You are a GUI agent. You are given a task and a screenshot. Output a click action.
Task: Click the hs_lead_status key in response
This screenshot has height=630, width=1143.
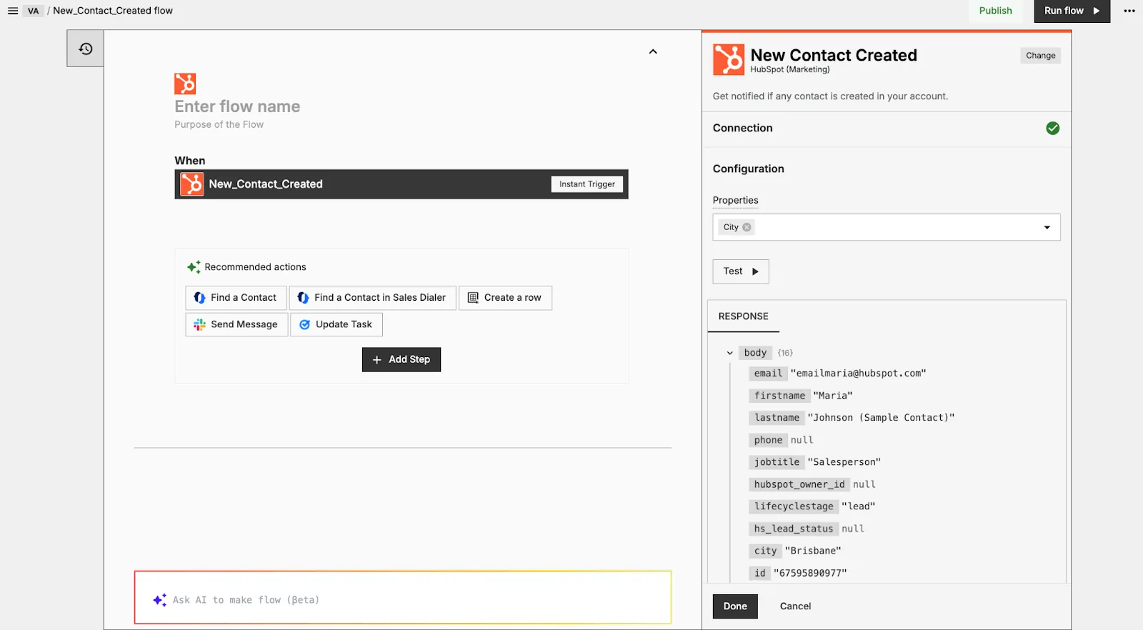pos(794,529)
